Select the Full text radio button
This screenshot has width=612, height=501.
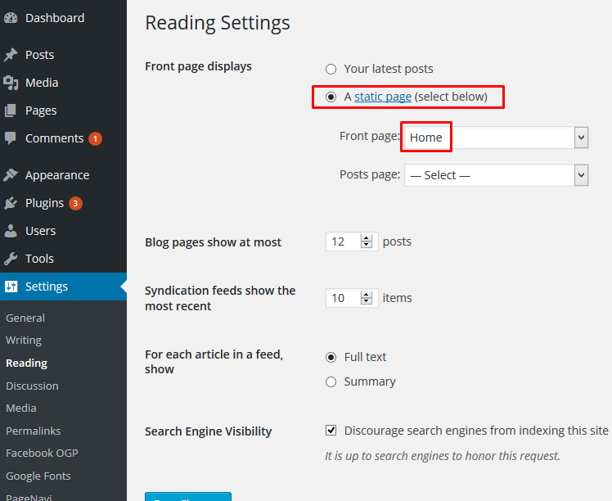click(331, 357)
